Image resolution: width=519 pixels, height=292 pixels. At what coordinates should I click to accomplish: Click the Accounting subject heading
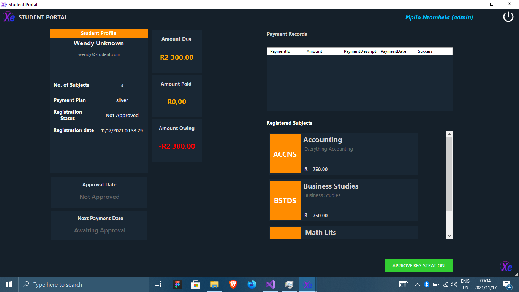(x=323, y=140)
